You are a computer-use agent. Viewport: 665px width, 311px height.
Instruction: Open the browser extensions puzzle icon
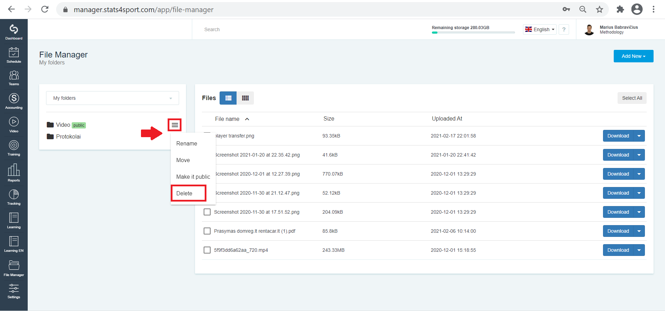[x=620, y=9]
